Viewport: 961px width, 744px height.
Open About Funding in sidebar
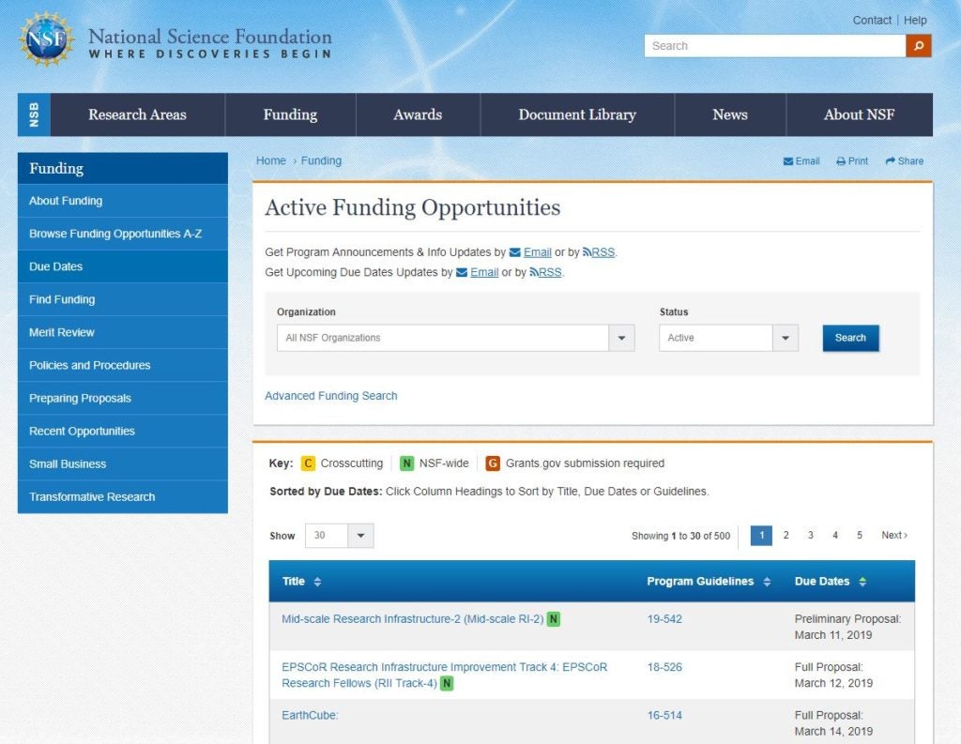pyautogui.click(x=123, y=201)
